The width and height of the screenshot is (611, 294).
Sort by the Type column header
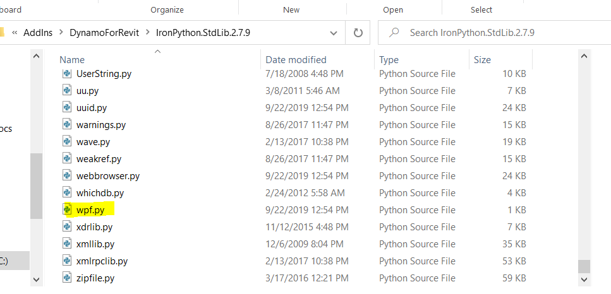tap(389, 60)
